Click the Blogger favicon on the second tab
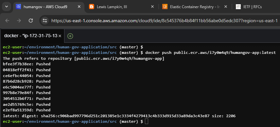280x127 pixels. pyautogui.click(x=92, y=7)
